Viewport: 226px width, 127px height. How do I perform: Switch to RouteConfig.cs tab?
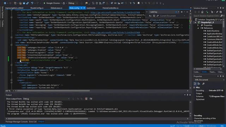point(37,8)
